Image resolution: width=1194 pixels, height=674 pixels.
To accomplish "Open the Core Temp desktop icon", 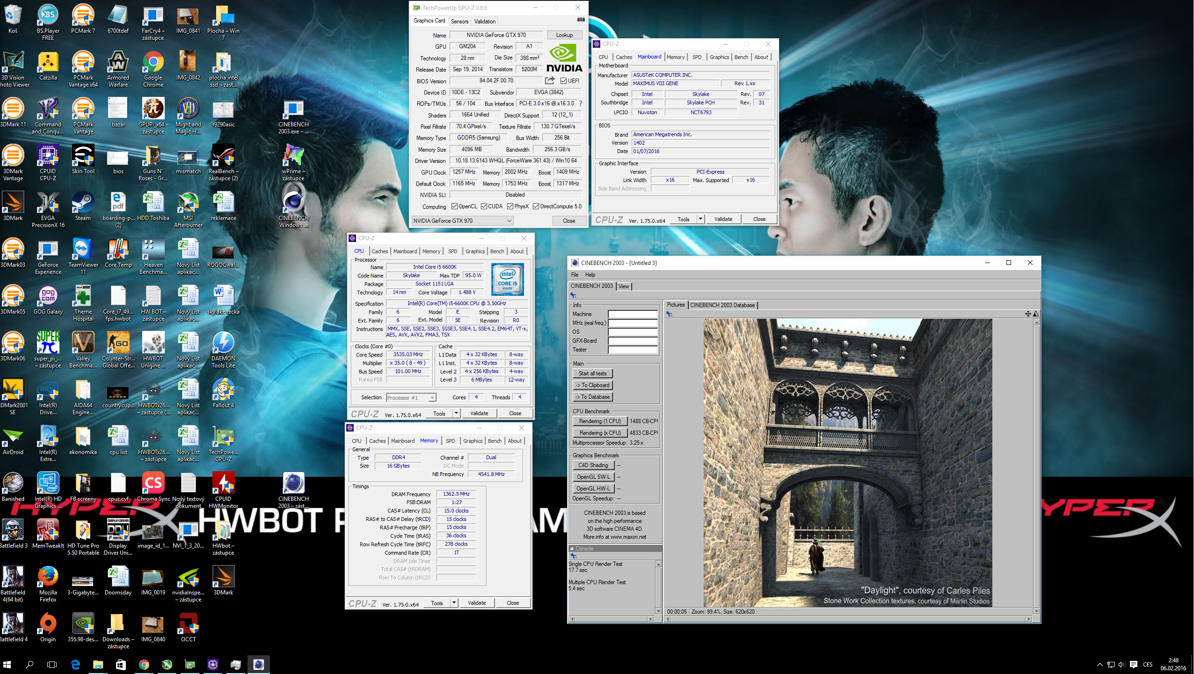I will tap(118, 253).
